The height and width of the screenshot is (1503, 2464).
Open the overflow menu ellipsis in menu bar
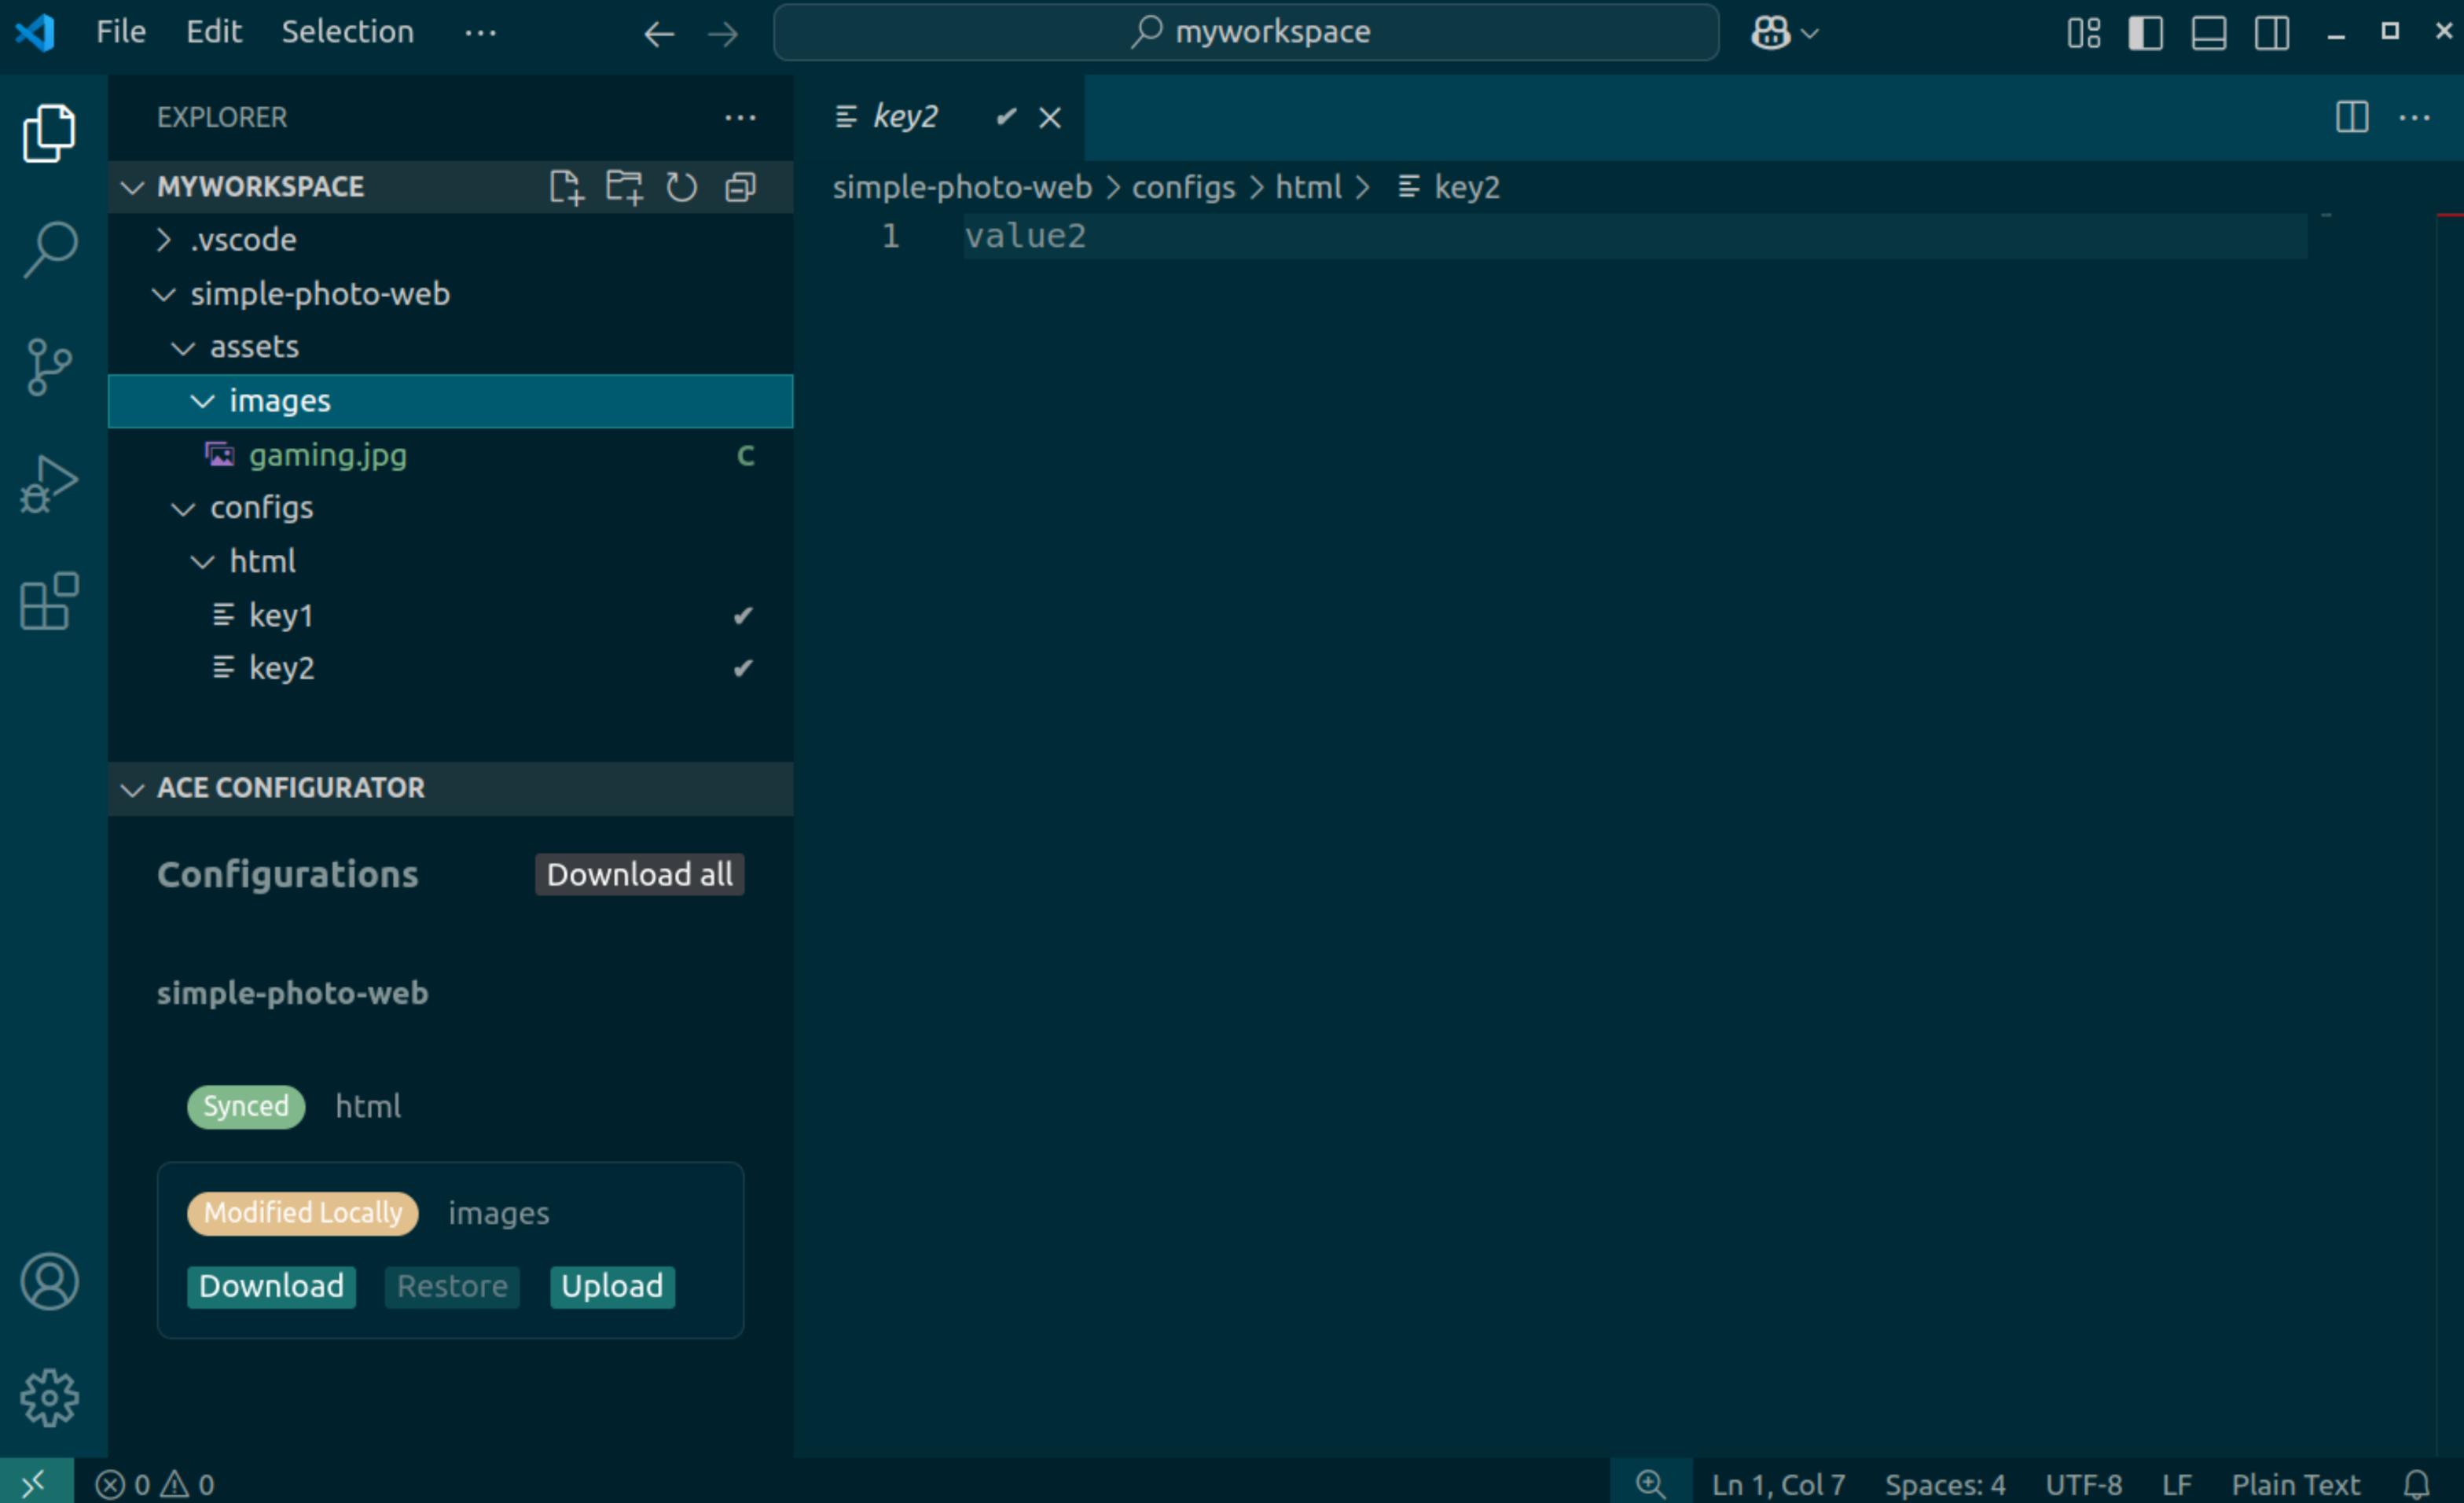tap(480, 33)
